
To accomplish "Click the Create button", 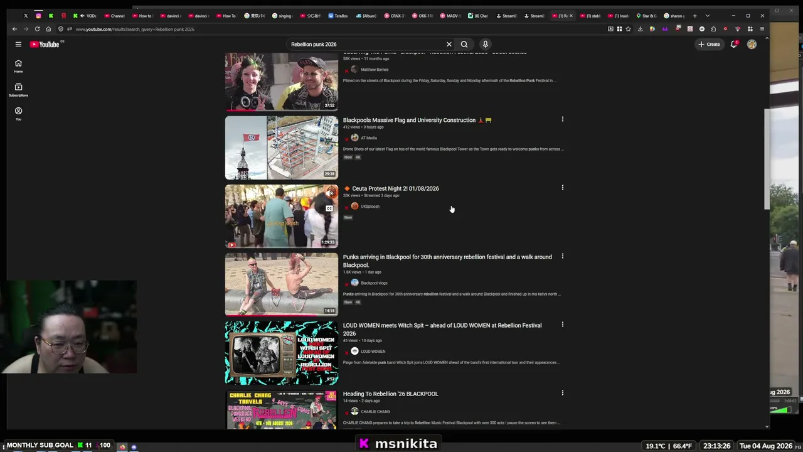I will (709, 44).
